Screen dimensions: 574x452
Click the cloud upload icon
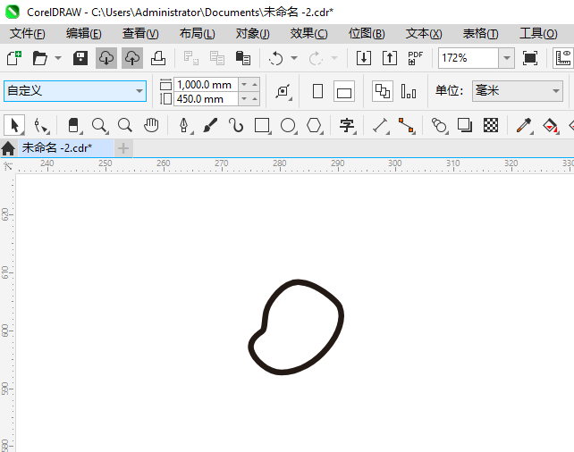[132, 58]
